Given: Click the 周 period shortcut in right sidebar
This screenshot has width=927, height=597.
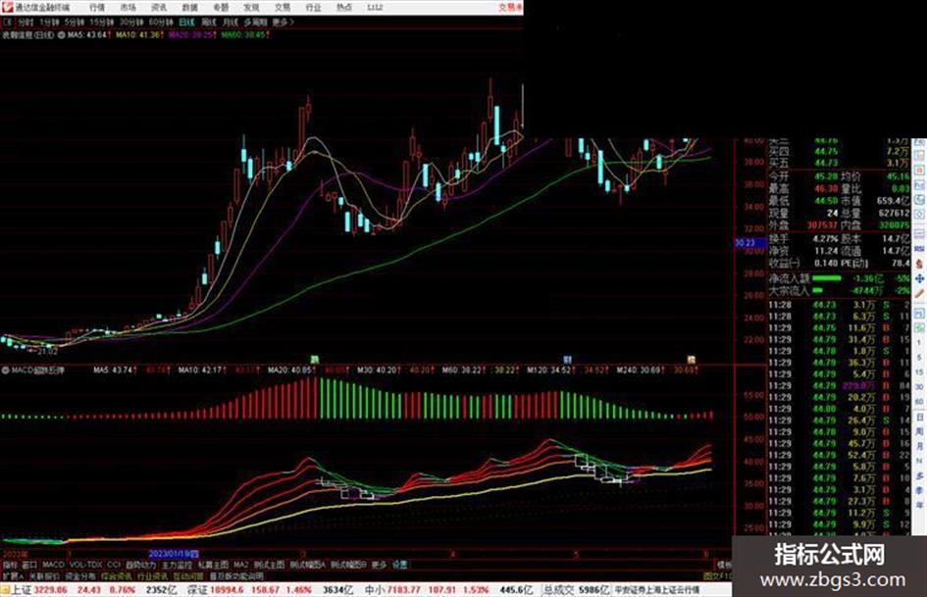Looking at the screenshot, I should tap(919, 431).
